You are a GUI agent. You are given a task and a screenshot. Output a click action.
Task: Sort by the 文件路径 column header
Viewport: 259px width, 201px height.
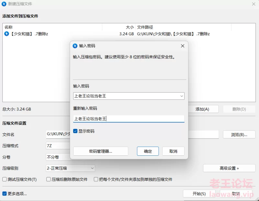pyautogui.click(x=183, y=27)
